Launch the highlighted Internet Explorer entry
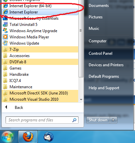The width and height of the screenshot is (135, 143). 40,12
